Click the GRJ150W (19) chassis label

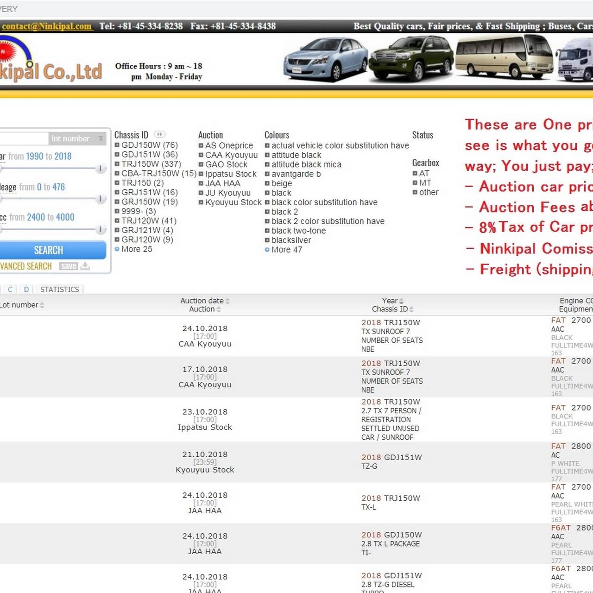pyautogui.click(x=150, y=202)
